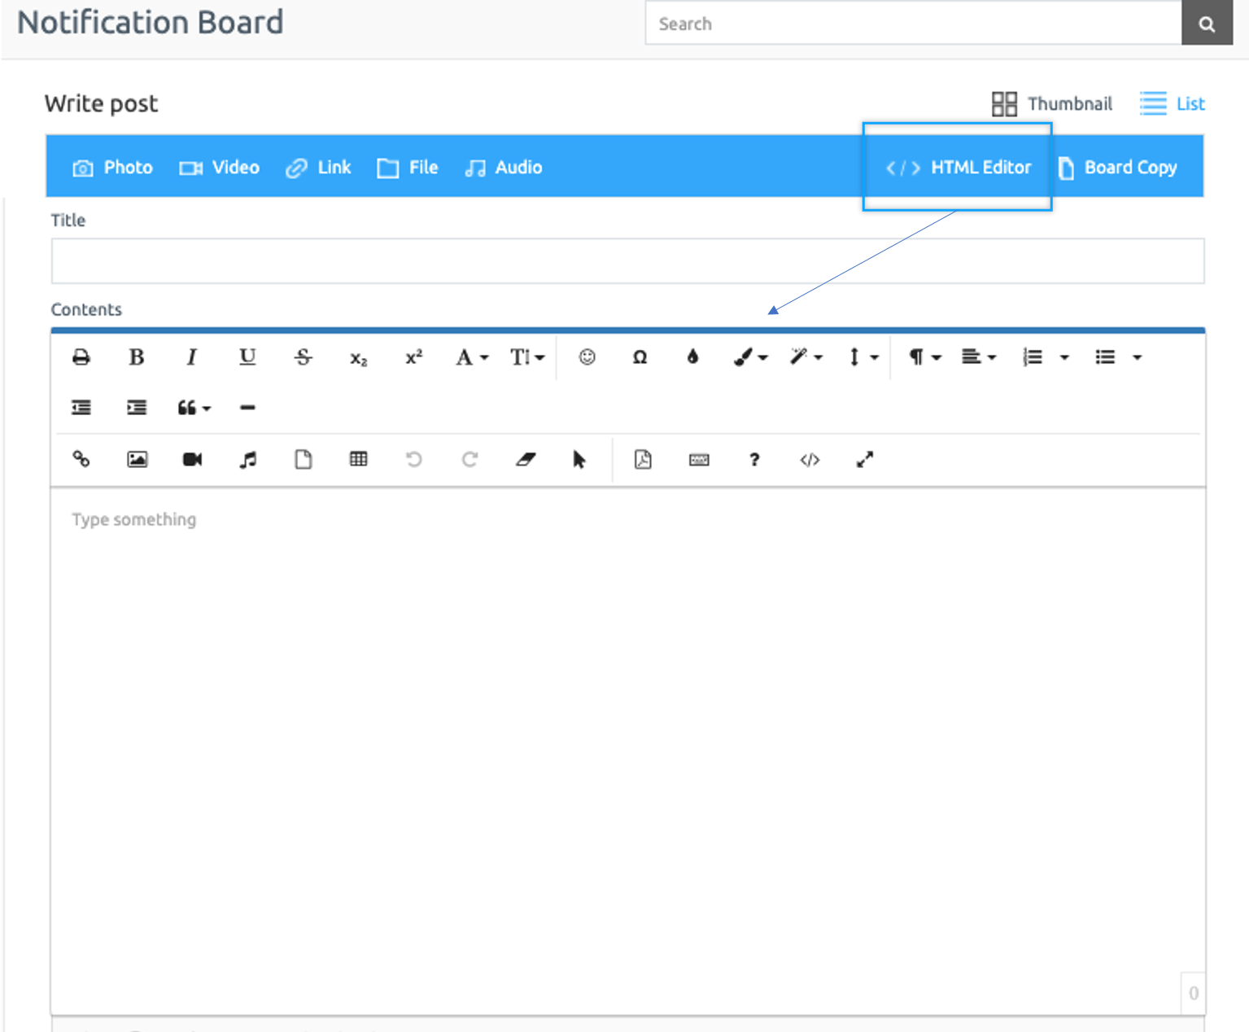The height and width of the screenshot is (1032, 1249).
Task: Switch editor to fullscreen mode
Action: pos(864,460)
